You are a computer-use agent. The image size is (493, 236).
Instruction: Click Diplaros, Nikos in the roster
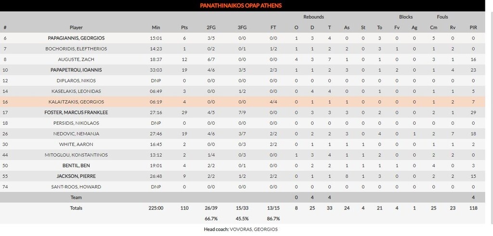pos(76,80)
